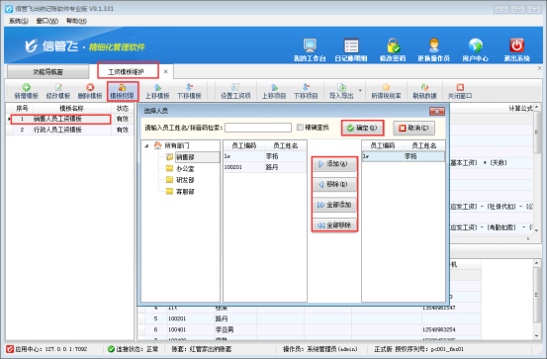The height and width of the screenshot is (359, 547).
Task: Open the 系统(S) menu
Action: pos(19,21)
